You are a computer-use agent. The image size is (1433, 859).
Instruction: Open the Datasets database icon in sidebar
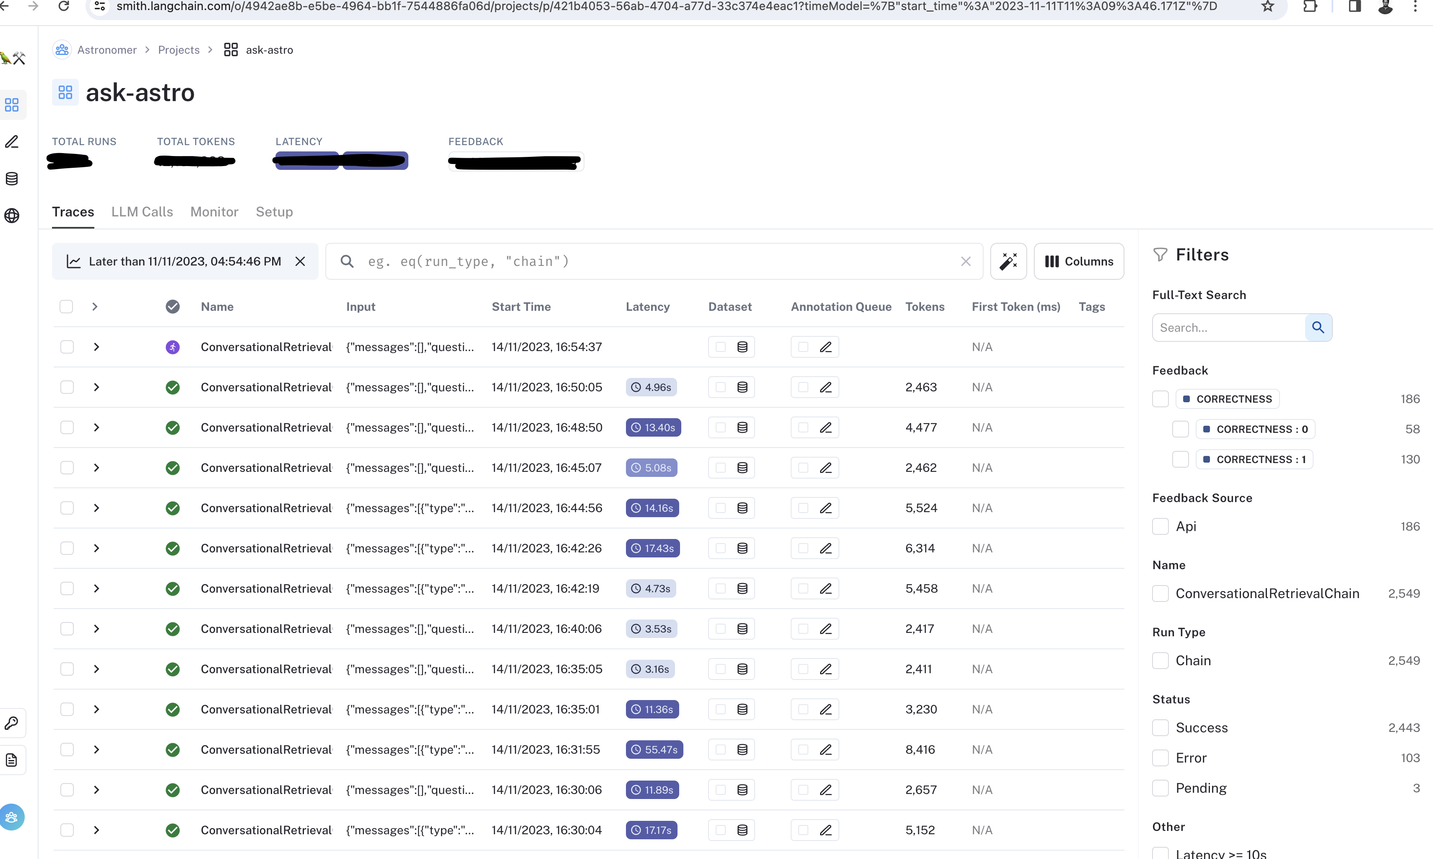click(12, 179)
